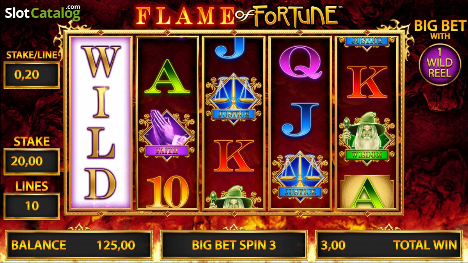Click the Total Win panel showing 3,00

(x=389, y=245)
